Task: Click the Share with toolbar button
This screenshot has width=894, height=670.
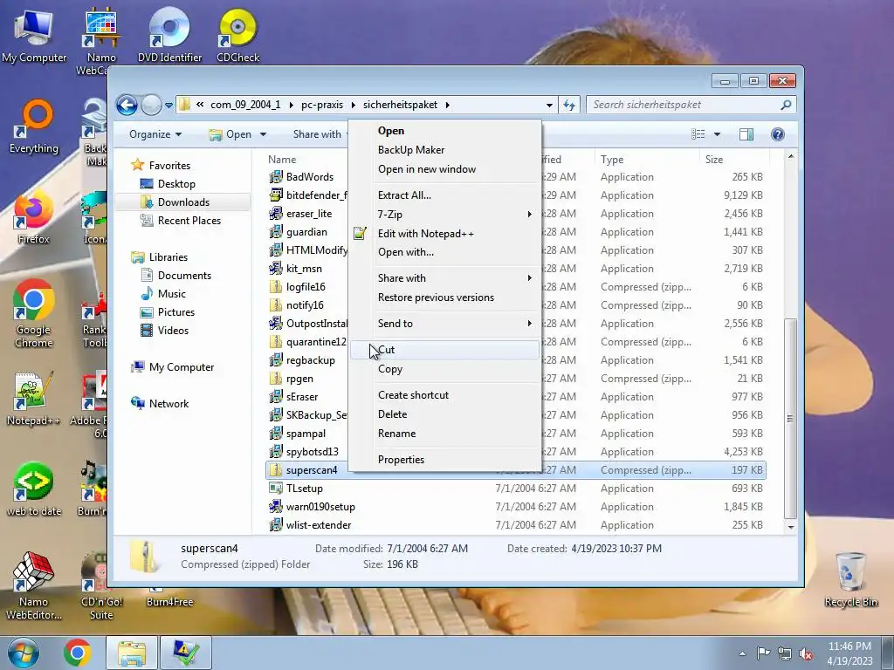Action: point(320,134)
